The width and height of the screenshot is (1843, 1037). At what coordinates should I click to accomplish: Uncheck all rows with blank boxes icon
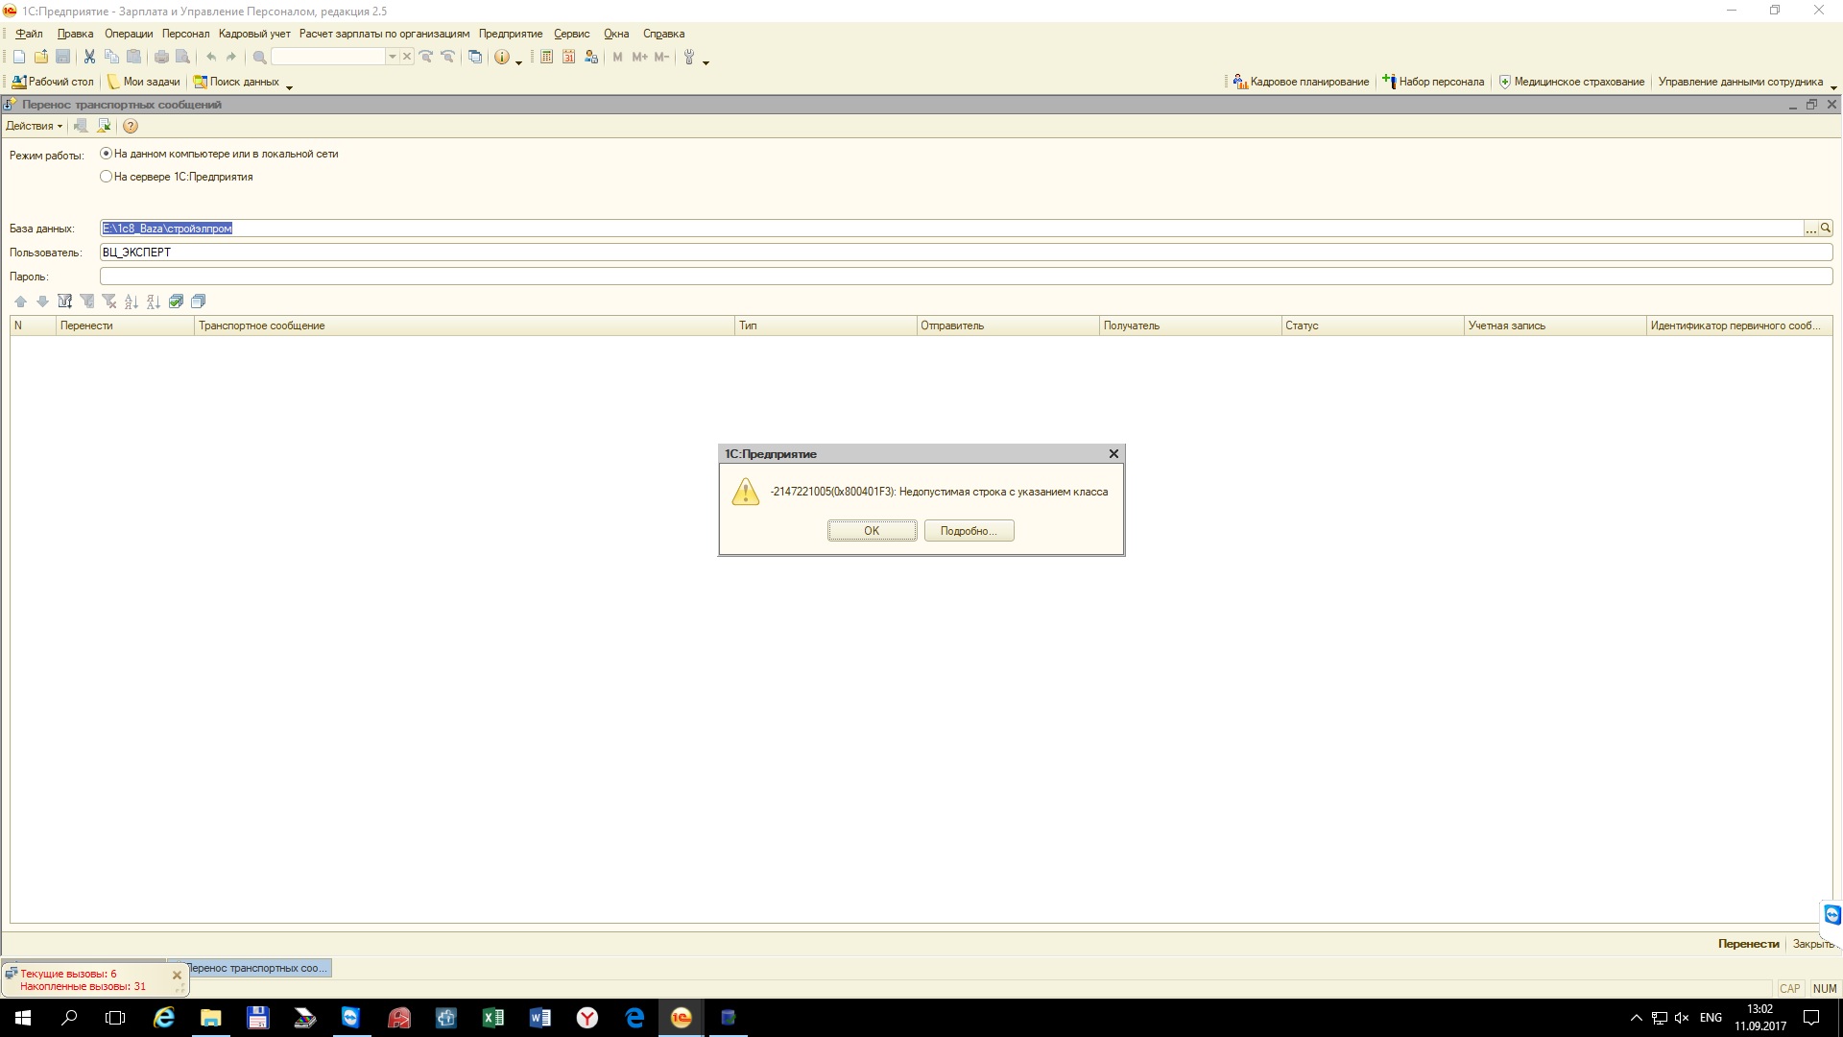pos(199,301)
